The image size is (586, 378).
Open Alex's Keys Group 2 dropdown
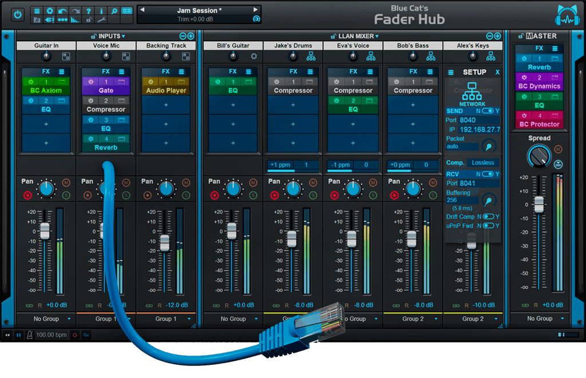pyautogui.click(x=473, y=319)
